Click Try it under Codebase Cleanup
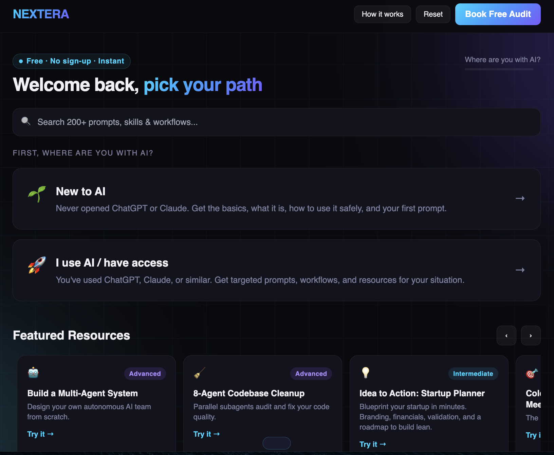Image resolution: width=554 pixels, height=455 pixels. pos(206,434)
